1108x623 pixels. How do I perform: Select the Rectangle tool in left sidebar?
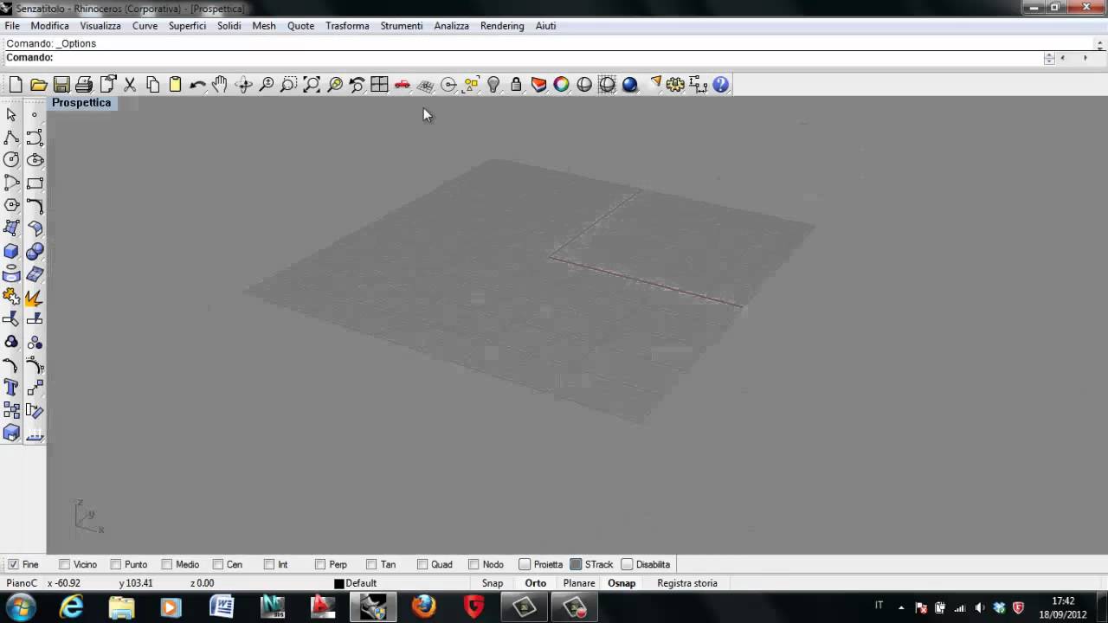(35, 183)
